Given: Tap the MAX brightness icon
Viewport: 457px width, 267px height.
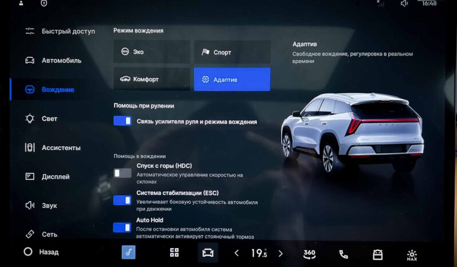Looking at the screenshot, I should pos(412,255).
